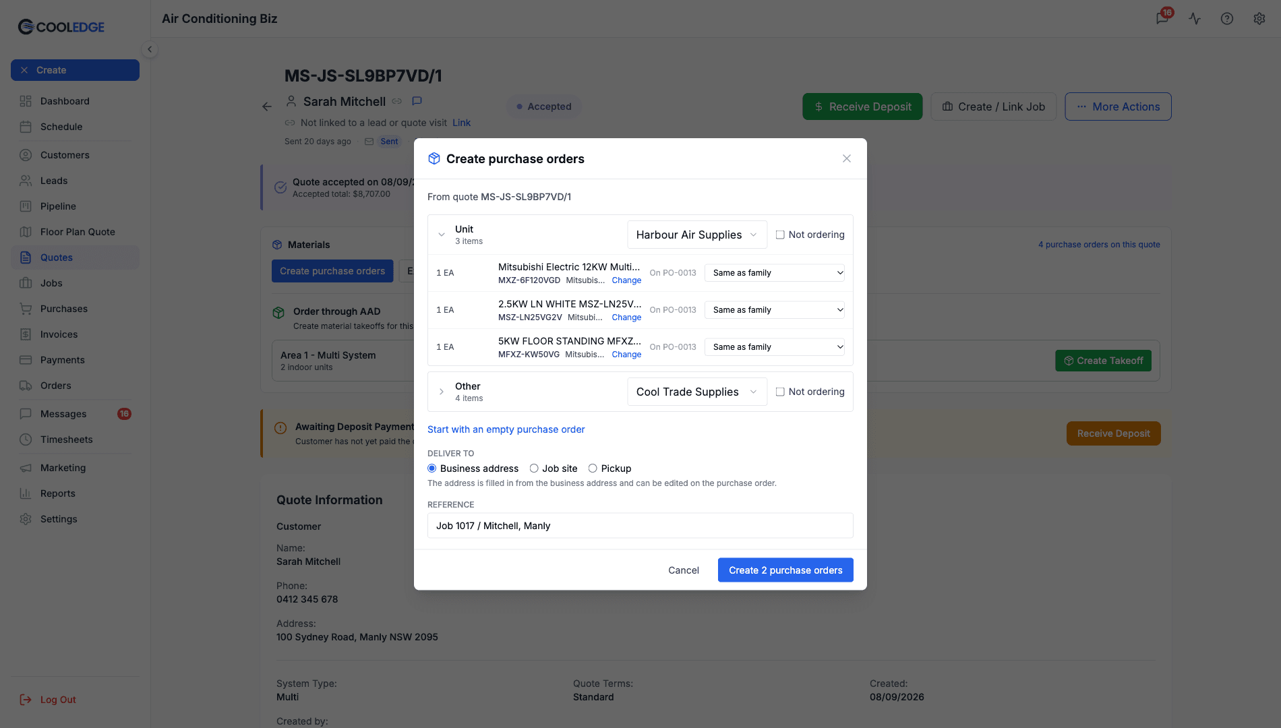The width and height of the screenshot is (1281, 728).
Task: Click the Log Out icon
Action: pos(26,700)
